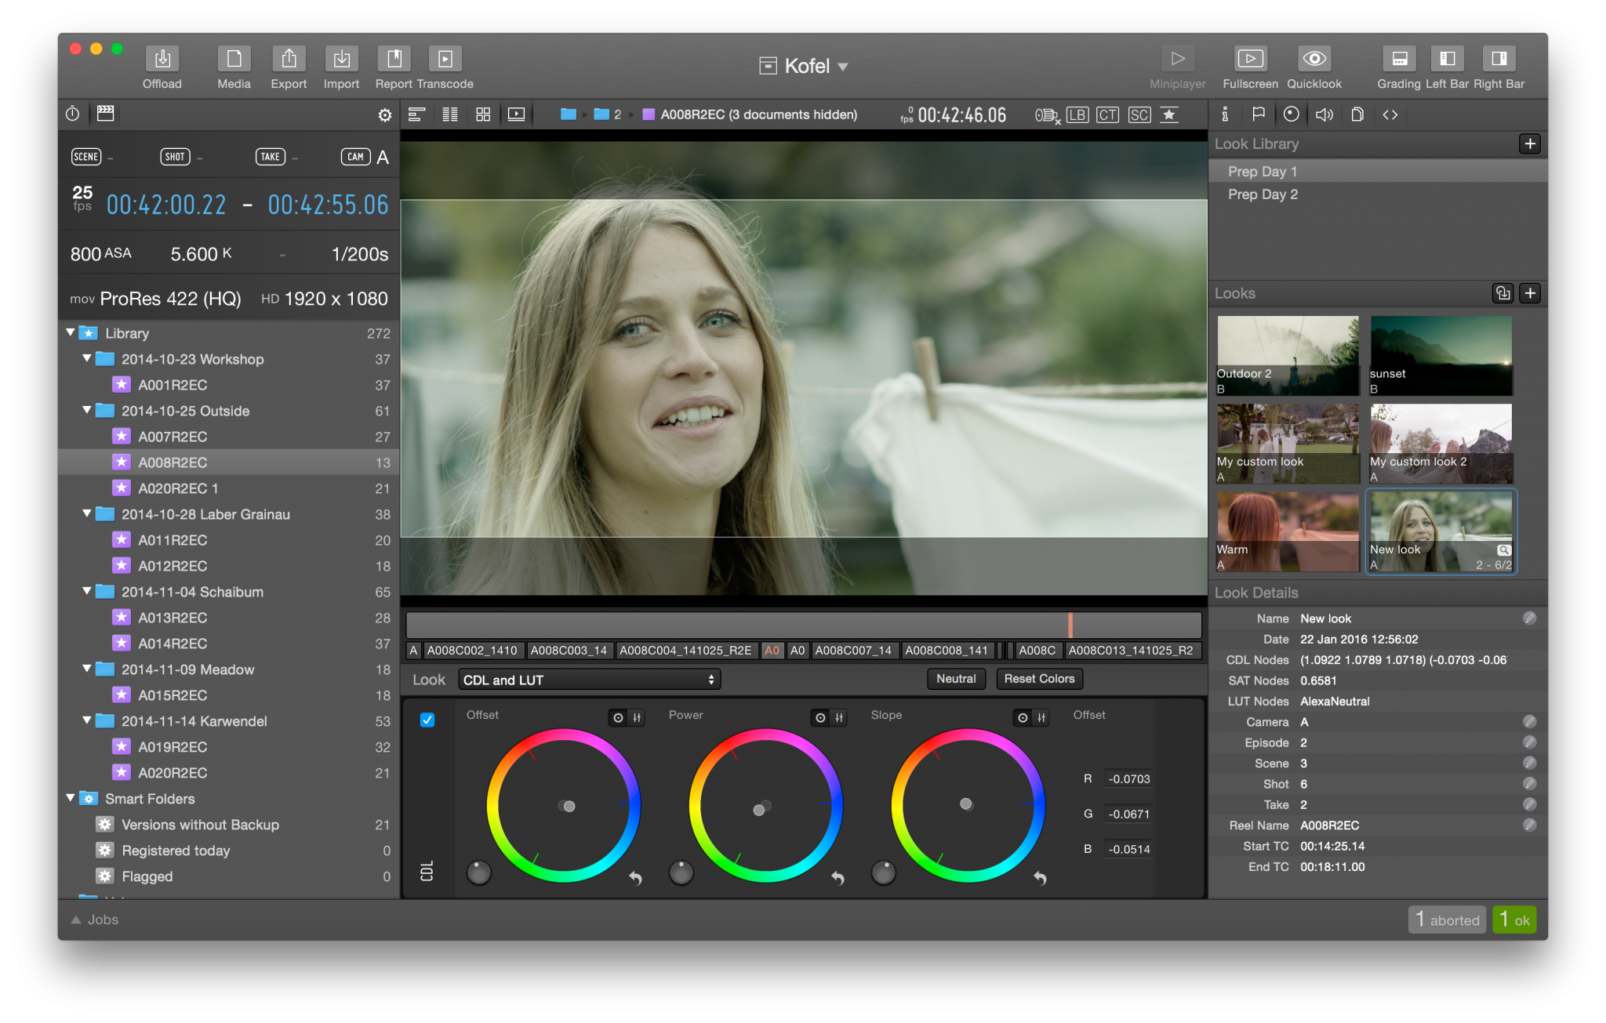Screen dimensions: 1606x1023
Task: Toggle the Left Bar panel
Action: 1447,59
